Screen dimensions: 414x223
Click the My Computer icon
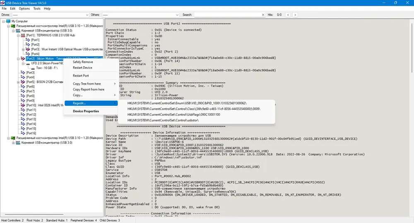click(x=8, y=21)
